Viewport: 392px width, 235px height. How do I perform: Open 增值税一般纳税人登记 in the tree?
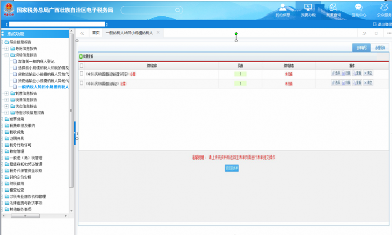(36, 61)
